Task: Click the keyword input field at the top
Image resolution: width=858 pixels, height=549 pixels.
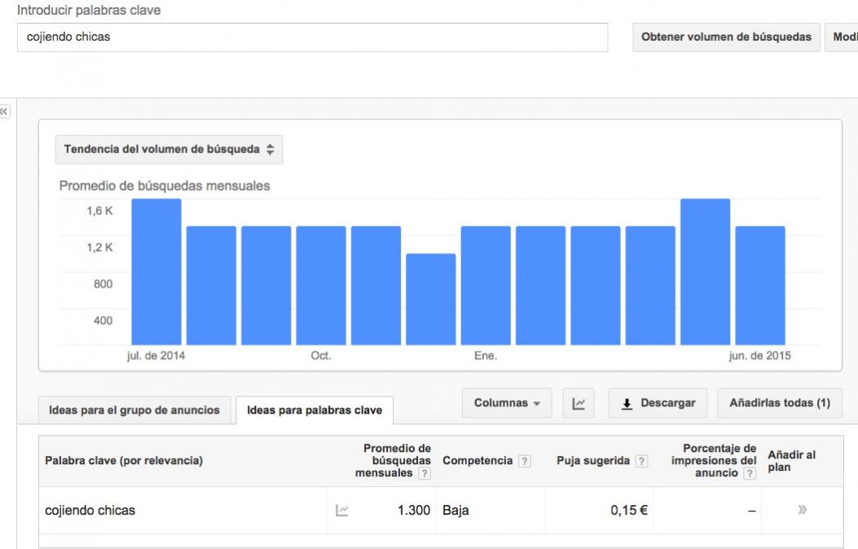Action: click(312, 37)
